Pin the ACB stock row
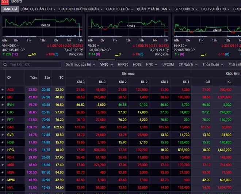 point(3,89)
